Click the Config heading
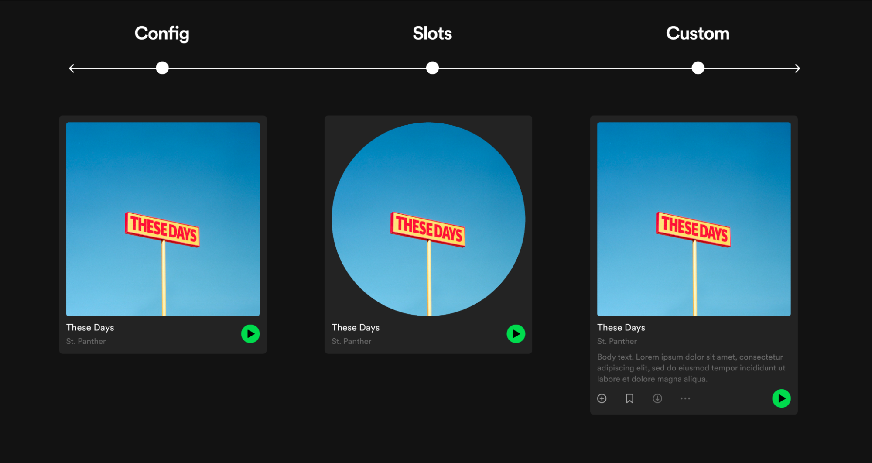The image size is (872, 463). (162, 34)
